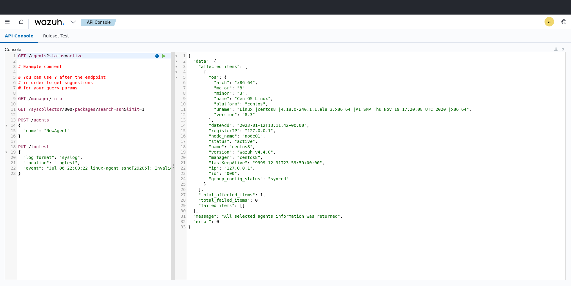This screenshot has height=286, width=571.
Task: Select the API Console tab
Action: [19, 36]
